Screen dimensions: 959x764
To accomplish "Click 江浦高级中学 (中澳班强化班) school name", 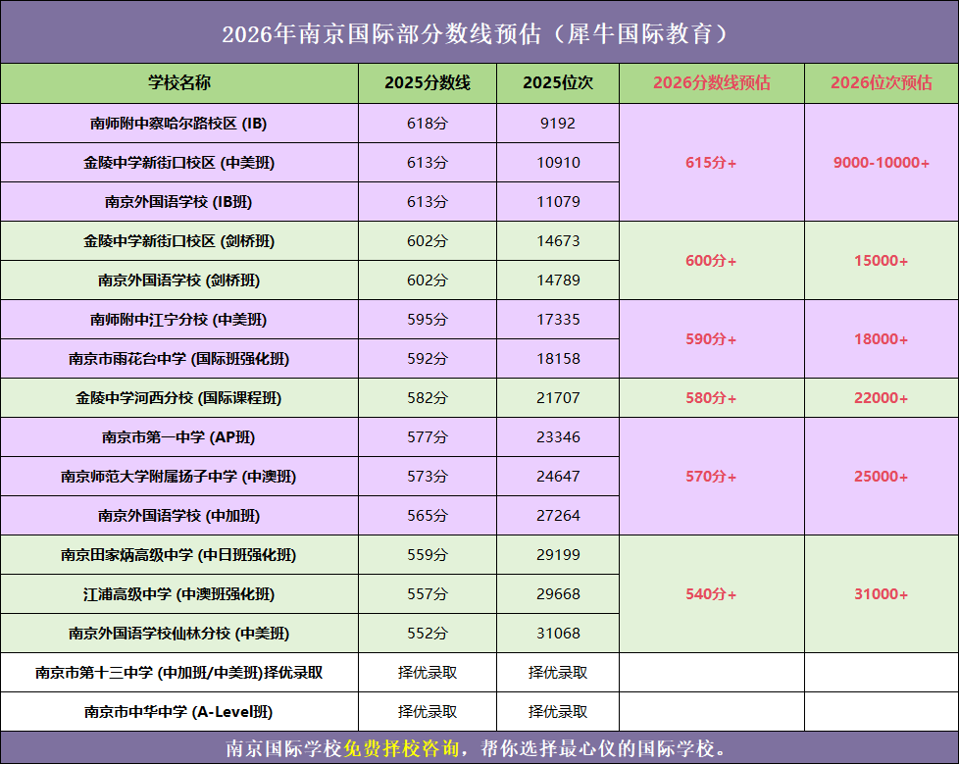I will click(178, 594).
